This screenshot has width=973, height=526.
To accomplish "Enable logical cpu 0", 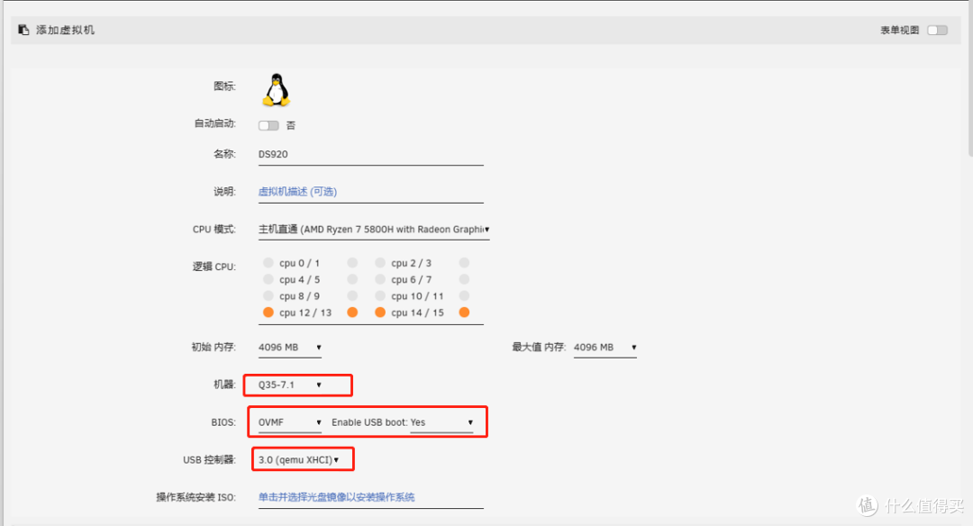I will click(x=268, y=262).
